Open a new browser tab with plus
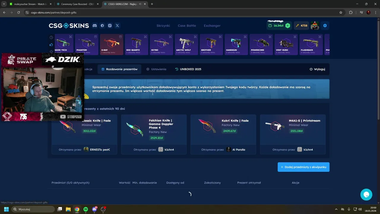The height and width of the screenshot is (214, 380). (152, 4)
